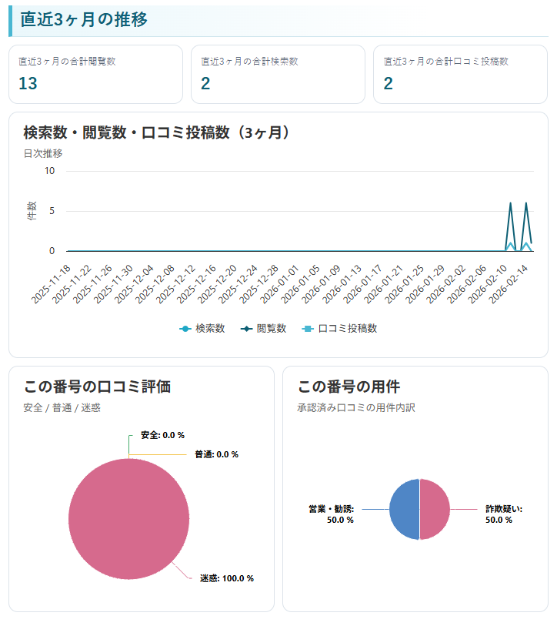
Task: Open the 合計検索数 summary card
Action: pyautogui.click(x=278, y=74)
